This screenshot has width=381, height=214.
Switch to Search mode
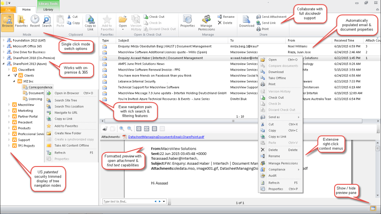tap(47, 21)
